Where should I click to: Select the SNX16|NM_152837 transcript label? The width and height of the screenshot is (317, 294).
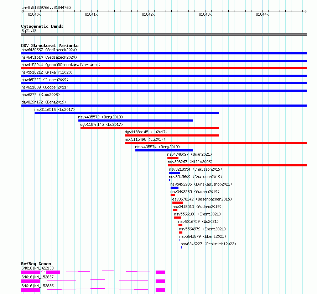click(38, 277)
